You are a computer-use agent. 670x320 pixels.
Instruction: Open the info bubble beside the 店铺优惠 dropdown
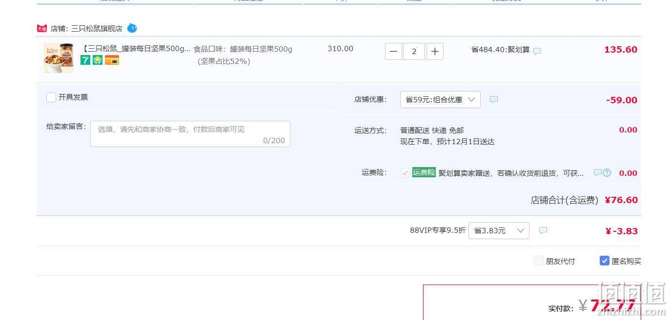coord(494,99)
